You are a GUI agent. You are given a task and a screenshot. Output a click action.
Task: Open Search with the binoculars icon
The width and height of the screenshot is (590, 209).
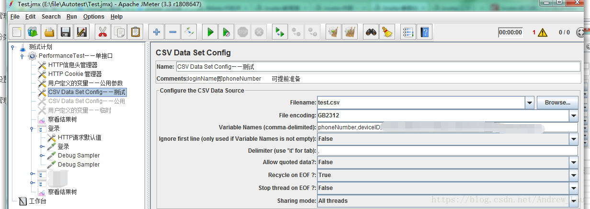pyautogui.click(x=371, y=32)
